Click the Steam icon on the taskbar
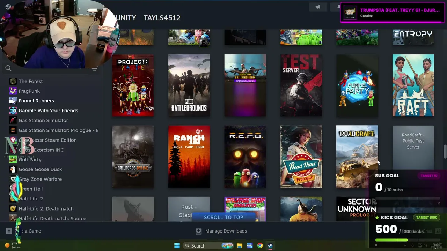The width and height of the screenshot is (447, 251). point(270,245)
